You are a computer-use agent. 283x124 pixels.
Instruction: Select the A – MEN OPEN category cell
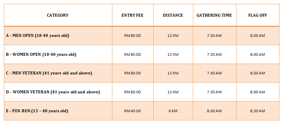point(58,36)
